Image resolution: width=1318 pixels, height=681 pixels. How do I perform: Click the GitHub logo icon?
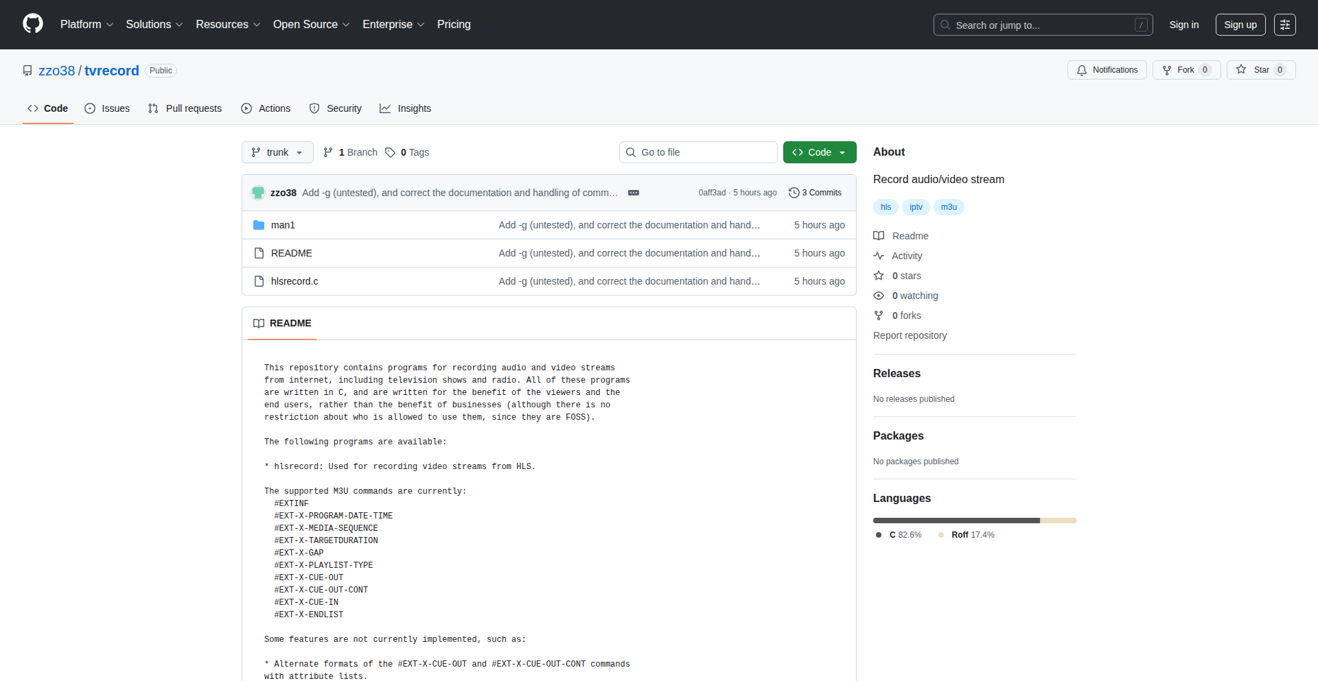coord(33,24)
